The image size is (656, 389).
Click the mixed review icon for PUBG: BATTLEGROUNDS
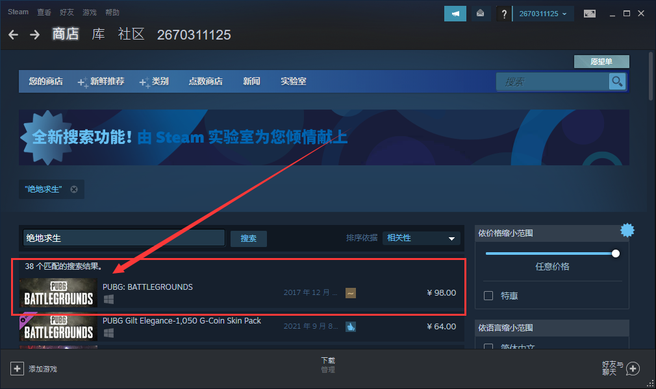coord(351,293)
